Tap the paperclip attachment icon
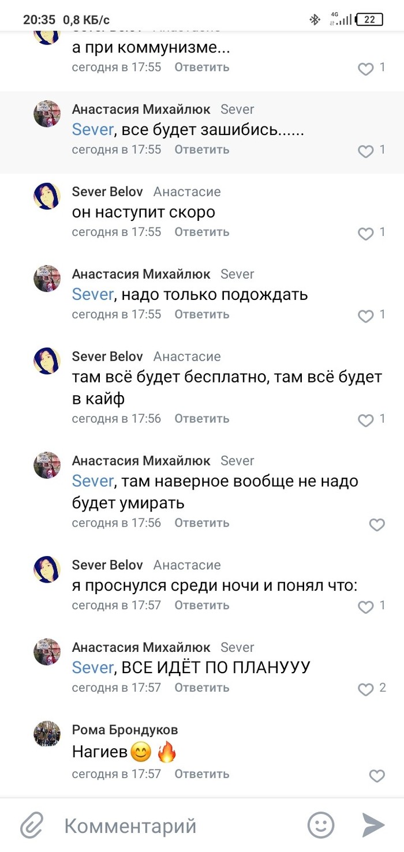 32,825
